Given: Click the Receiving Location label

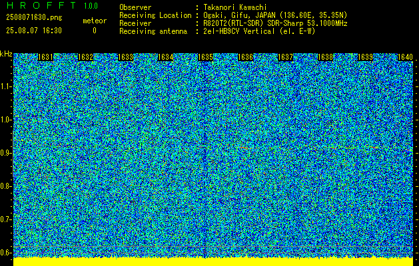Looking at the screenshot, I should tap(155, 15).
